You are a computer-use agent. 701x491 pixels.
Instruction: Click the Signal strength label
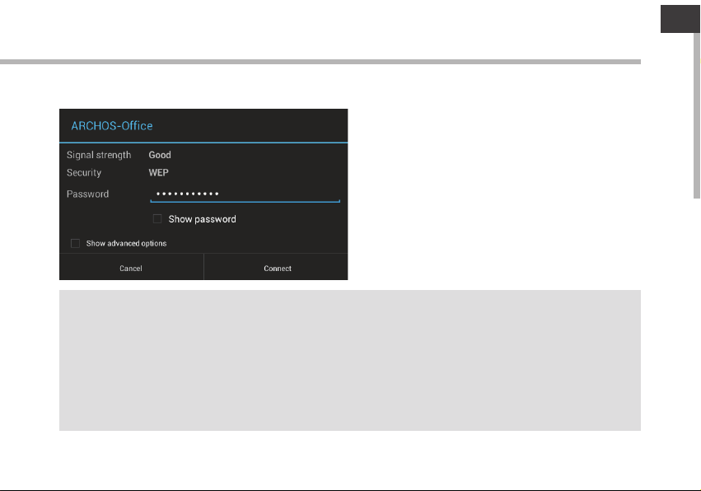[99, 155]
